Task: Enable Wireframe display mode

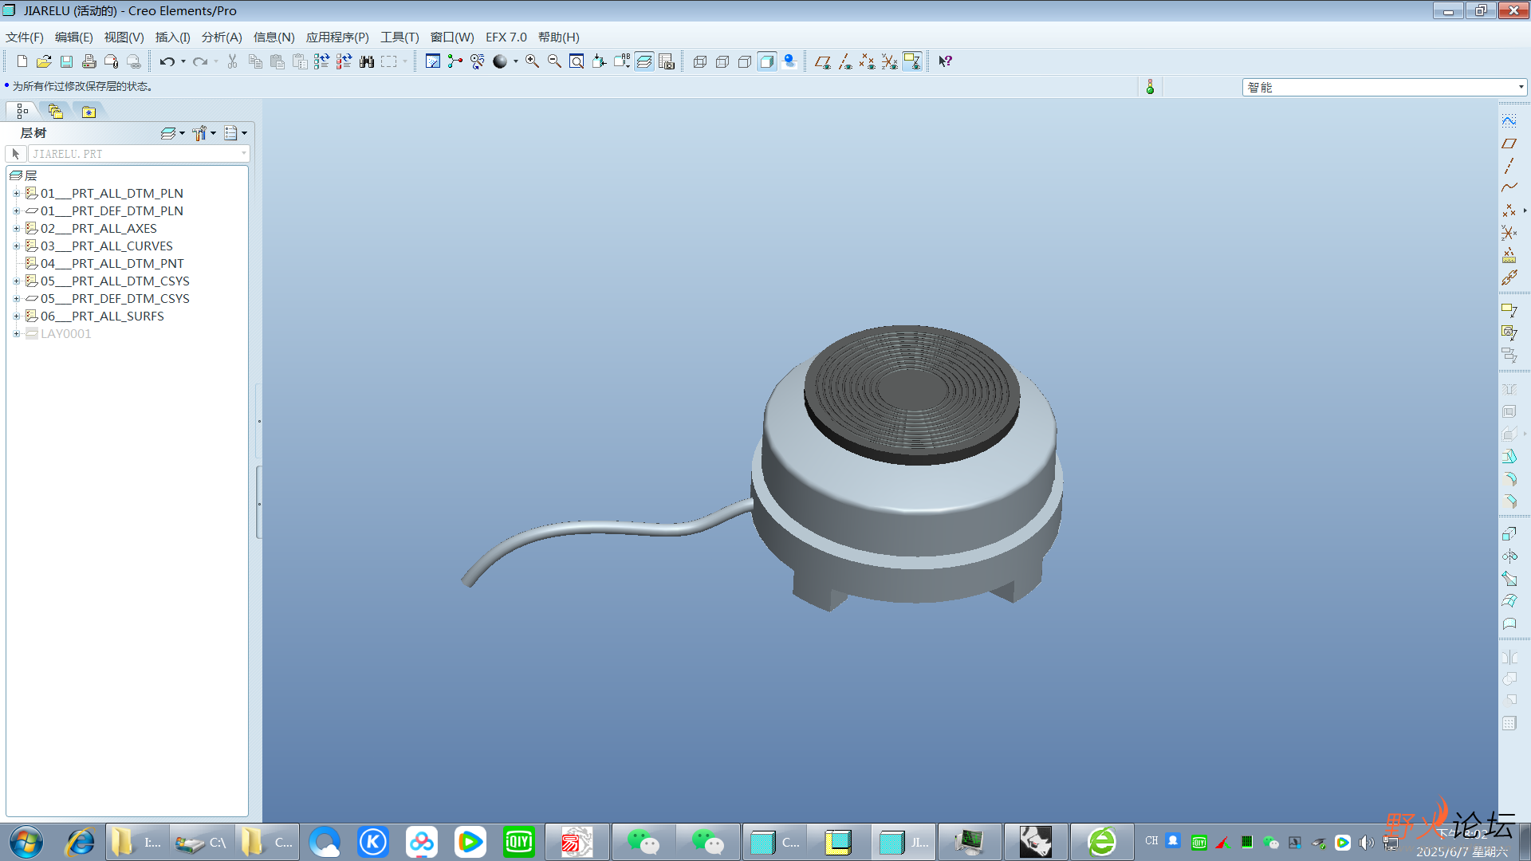Action: [x=700, y=61]
